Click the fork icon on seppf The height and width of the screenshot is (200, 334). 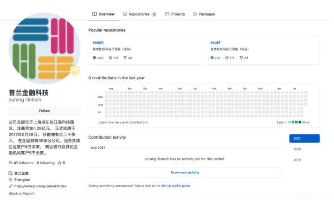pyautogui.click(x=241, y=58)
